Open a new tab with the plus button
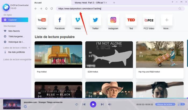Screen dimensions: 188x110 pyautogui.click(x=114, y=3)
